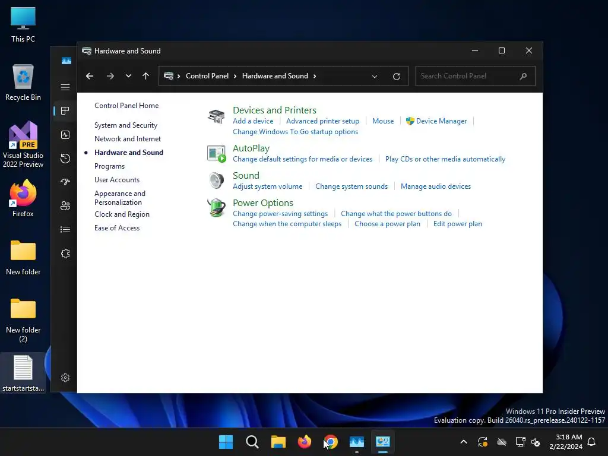Image resolution: width=608 pixels, height=456 pixels.
Task: Click the Power Options battery icon
Action: coord(216,208)
